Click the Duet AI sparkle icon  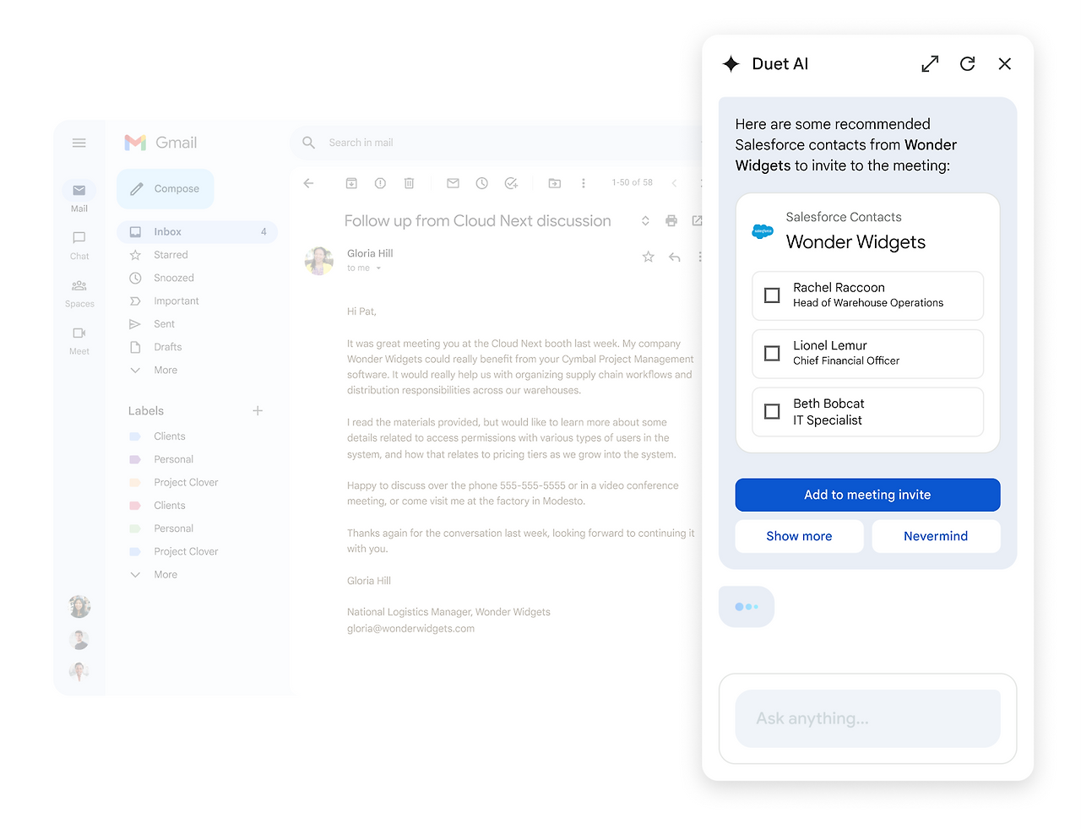[731, 64]
